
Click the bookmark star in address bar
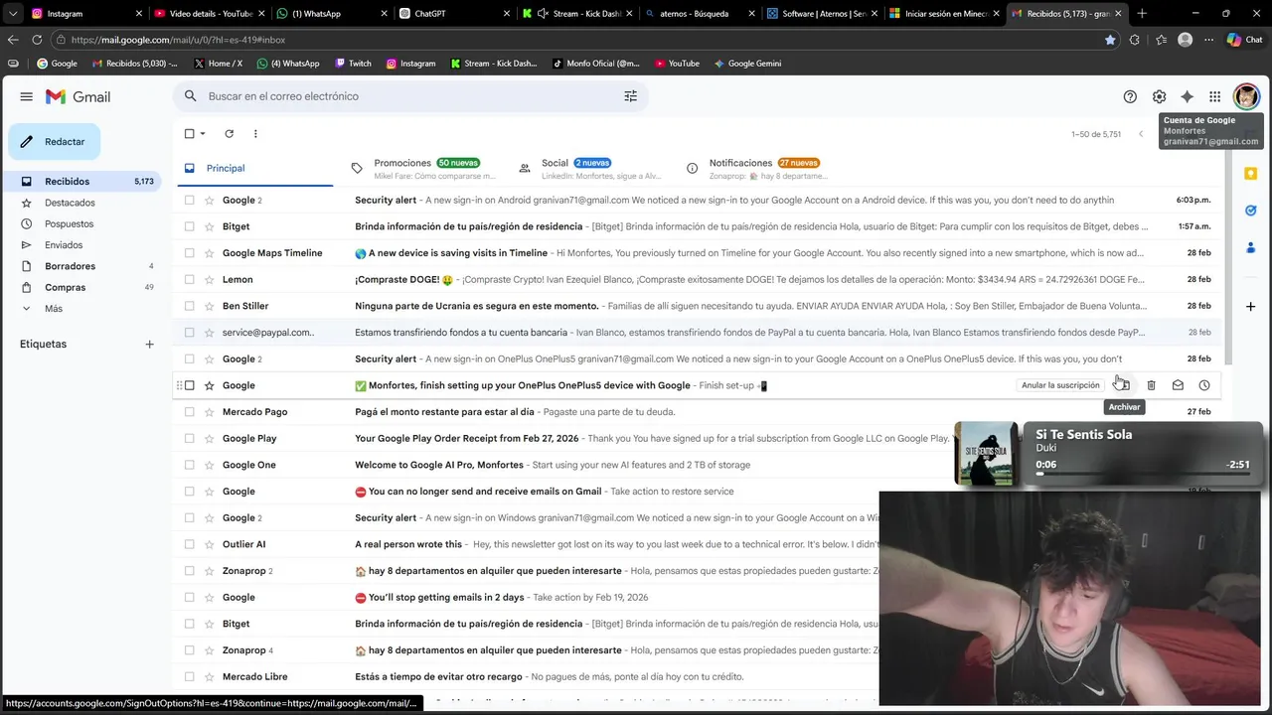point(1110,40)
